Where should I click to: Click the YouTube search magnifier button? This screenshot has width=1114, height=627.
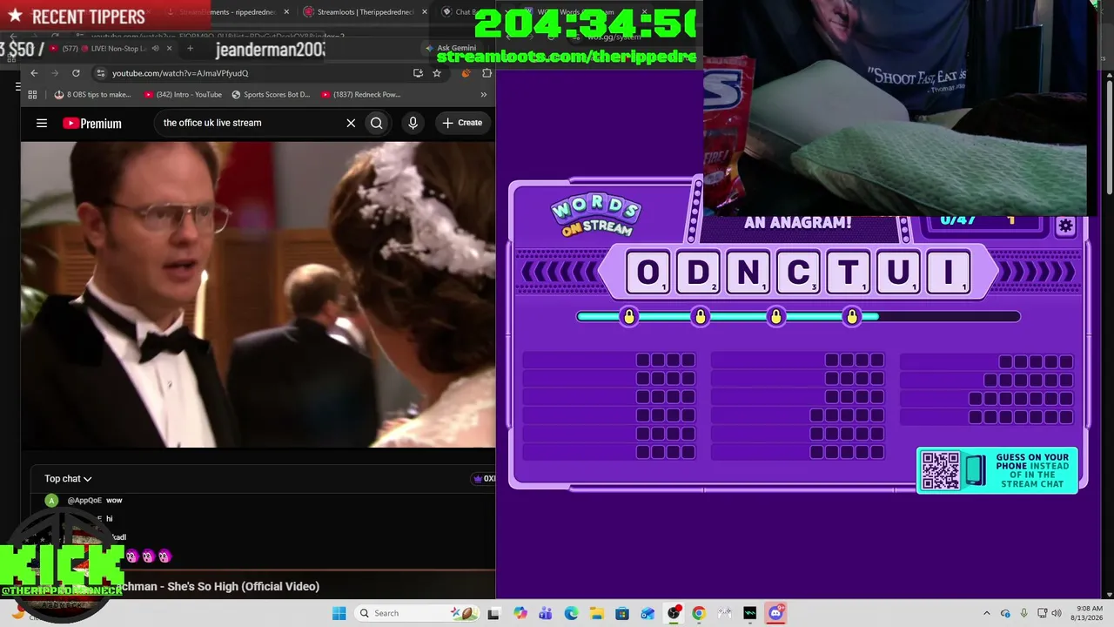377,123
